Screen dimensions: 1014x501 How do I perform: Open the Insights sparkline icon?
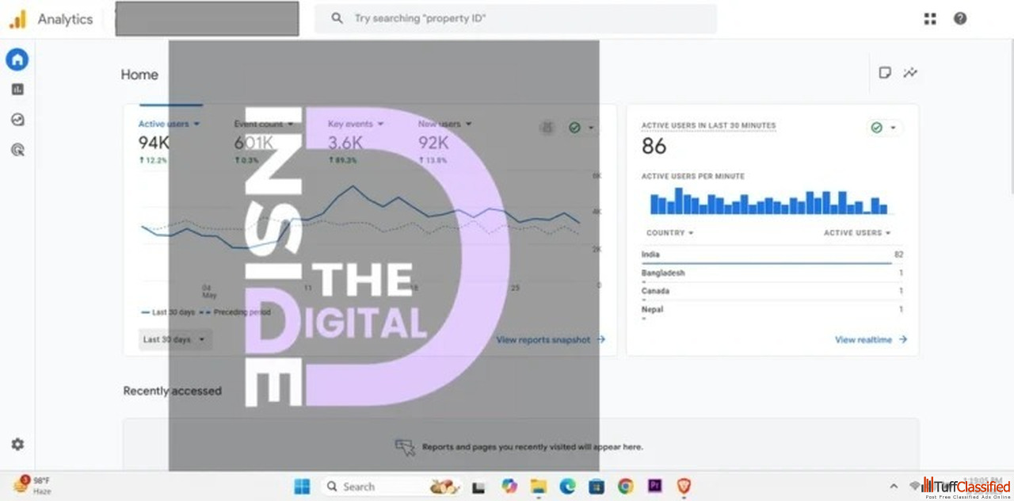pyautogui.click(x=910, y=73)
